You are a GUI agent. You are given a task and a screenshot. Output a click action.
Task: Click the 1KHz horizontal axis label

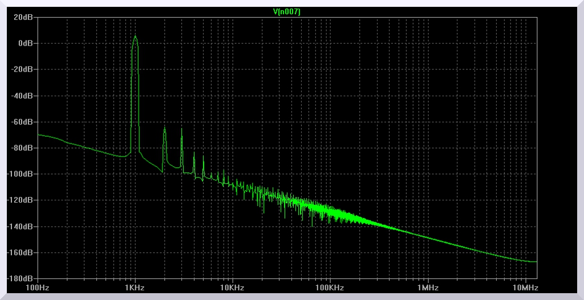click(135, 288)
